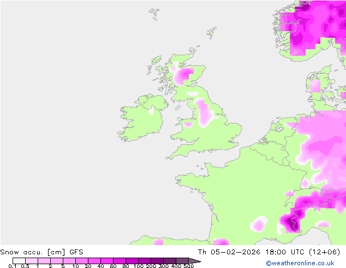Select the 1–2 cm legend swatch
The height and width of the screenshot is (268, 346).
[44, 261]
